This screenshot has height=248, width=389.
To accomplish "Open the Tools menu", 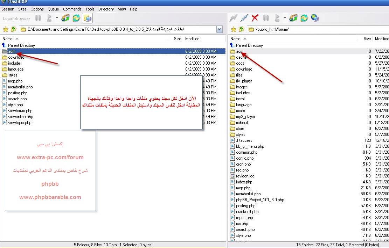I will [x=90, y=9].
